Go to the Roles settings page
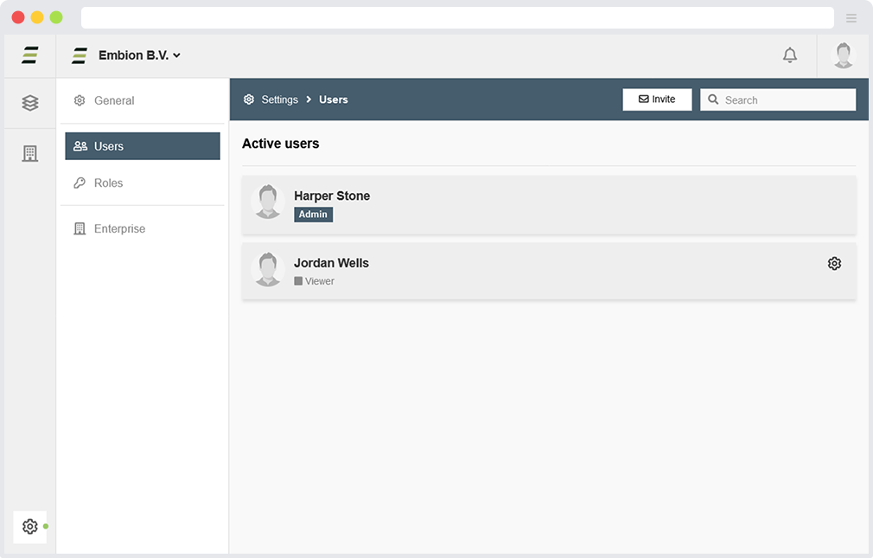Viewport: 873px width, 558px height. [108, 183]
